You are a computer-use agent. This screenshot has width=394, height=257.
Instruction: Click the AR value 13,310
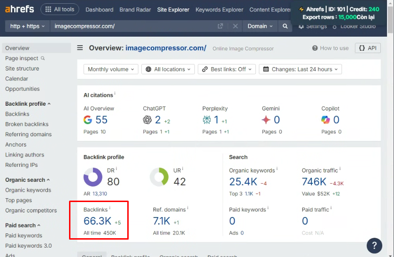(x=100, y=194)
